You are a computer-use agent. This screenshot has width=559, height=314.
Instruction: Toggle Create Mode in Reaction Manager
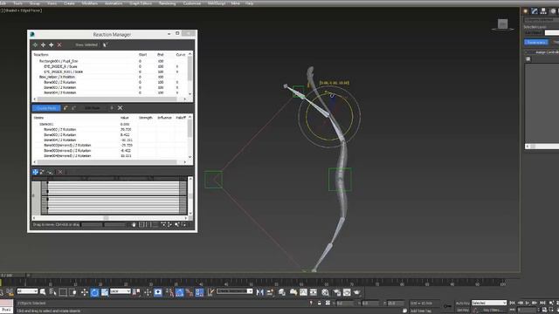coord(46,108)
